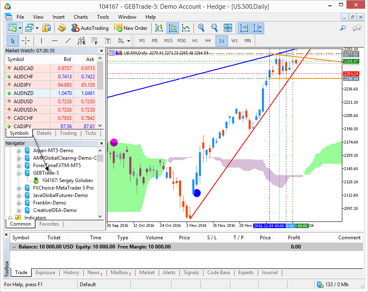Switch chart to candlestick mode
The height and width of the screenshot is (292, 368).
173,28
